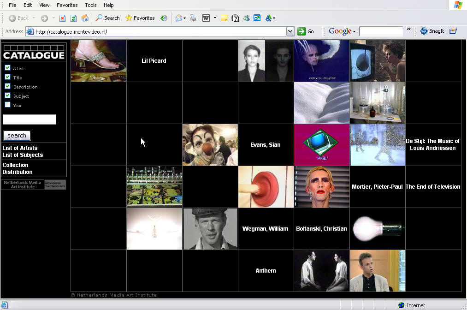This screenshot has height=310, width=467.
Task: Go to the browser Home page
Action: pos(85,18)
